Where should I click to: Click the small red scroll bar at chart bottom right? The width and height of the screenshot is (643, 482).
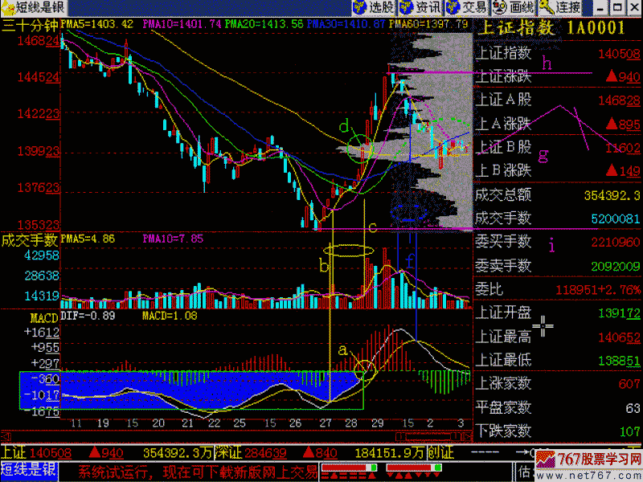click(x=436, y=435)
